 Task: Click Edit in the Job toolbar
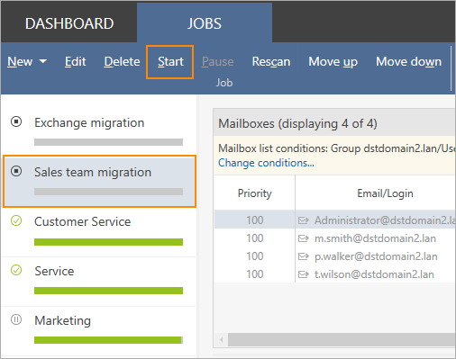point(76,61)
